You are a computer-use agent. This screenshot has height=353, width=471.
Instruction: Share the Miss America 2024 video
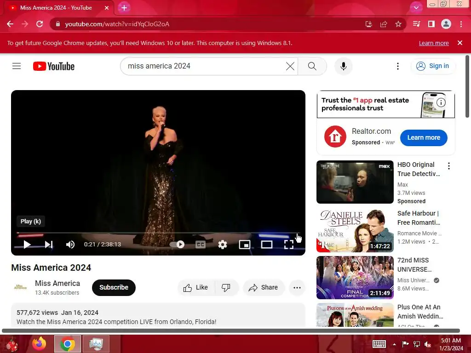(x=263, y=288)
